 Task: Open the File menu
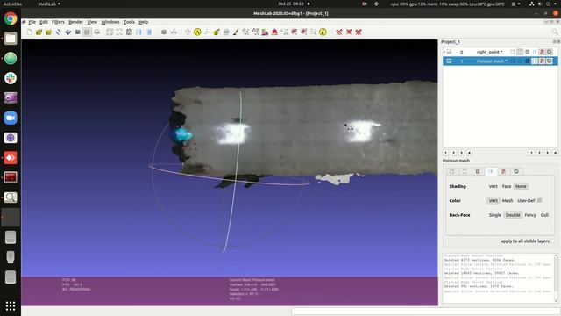32,22
